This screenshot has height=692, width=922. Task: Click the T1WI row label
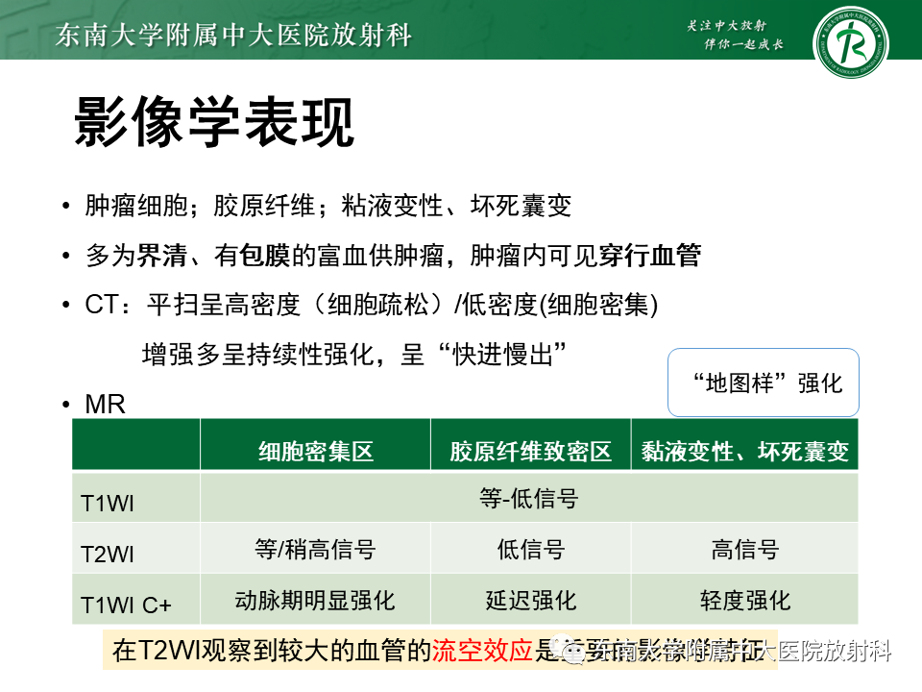(x=107, y=503)
